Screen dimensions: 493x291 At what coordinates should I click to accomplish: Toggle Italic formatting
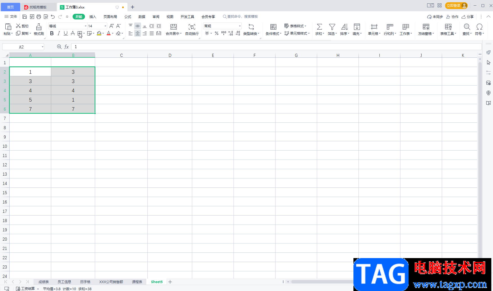(x=59, y=33)
